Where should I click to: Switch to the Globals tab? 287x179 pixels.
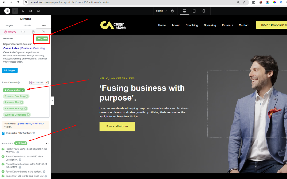click(x=27, y=26)
